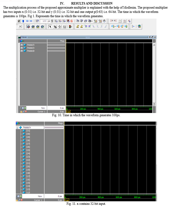Screen dimensions: 177x208
Task: Adjust run length using the spinner arrows
Action: 52,21
